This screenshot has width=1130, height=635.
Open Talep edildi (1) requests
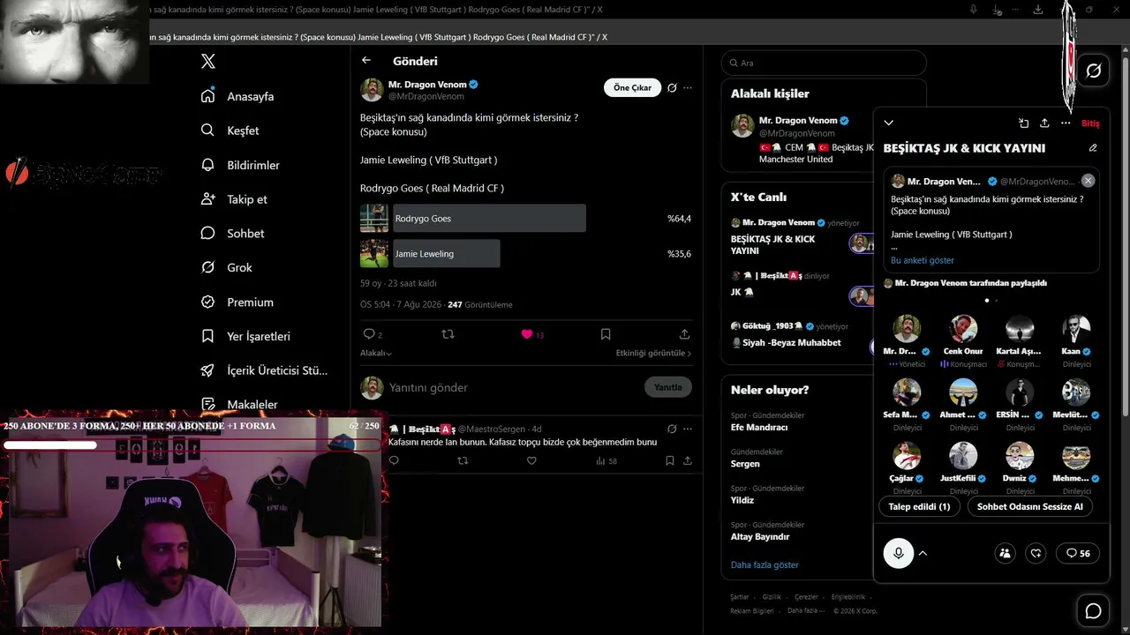[x=919, y=506]
